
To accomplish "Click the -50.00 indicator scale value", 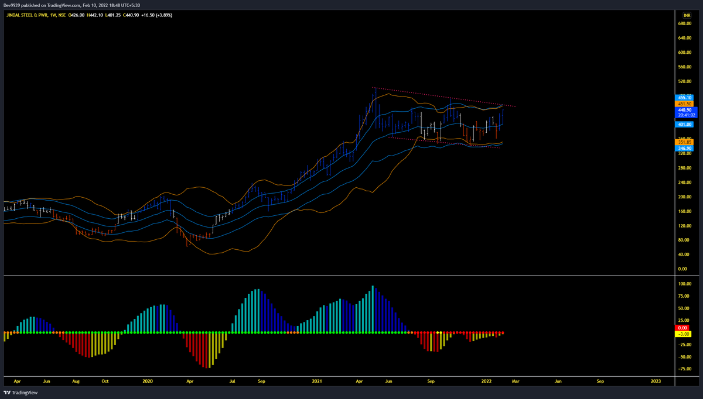I will pos(685,357).
